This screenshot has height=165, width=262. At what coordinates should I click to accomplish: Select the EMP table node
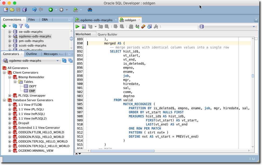pos(32,91)
